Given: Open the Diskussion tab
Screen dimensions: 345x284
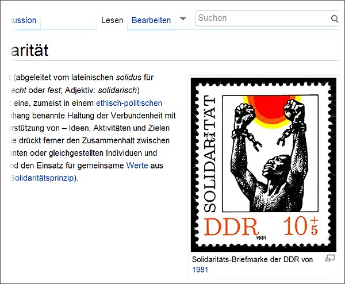Looking at the screenshot, I should pyautogui.click(x=22, y=20).
